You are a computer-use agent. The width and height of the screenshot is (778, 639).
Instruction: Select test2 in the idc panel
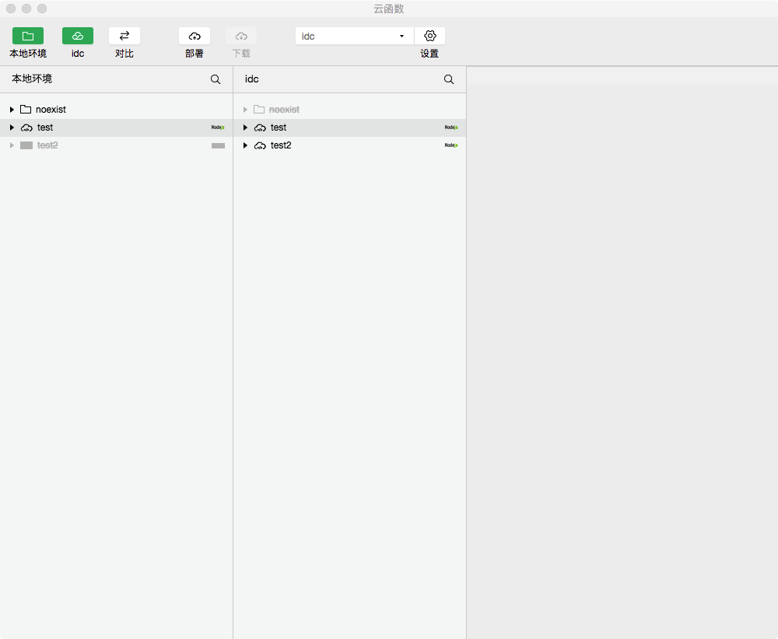[x=281, y=145]
